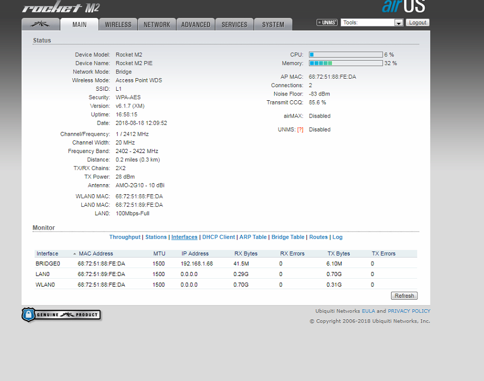
Task: Click the CPU usage bar
Action: [346, 54]
